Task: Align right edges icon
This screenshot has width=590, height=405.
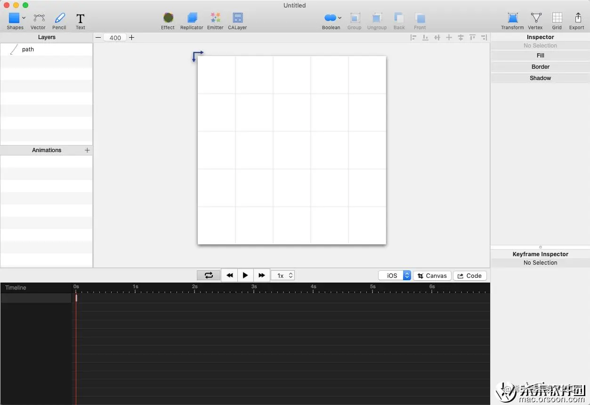Action: [484, 38]
